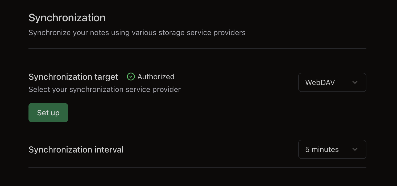Expand the 5 minutes interval dropdown
This screenshot has height=186, width=397.
pyautogui.click(x=332, y=149)
